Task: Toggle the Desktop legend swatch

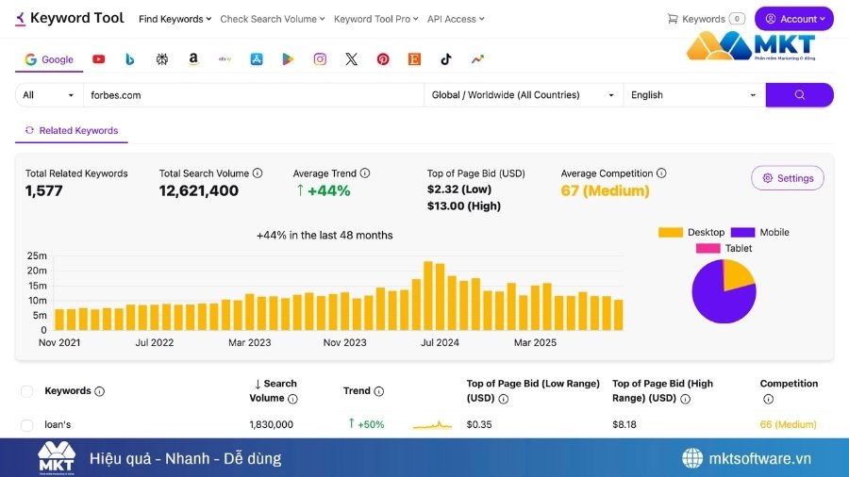Action: pyautogui.click(x=671, y=232)
